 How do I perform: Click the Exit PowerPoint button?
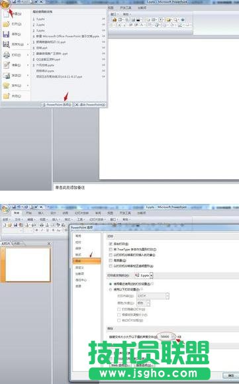click(x=90, y=105)
